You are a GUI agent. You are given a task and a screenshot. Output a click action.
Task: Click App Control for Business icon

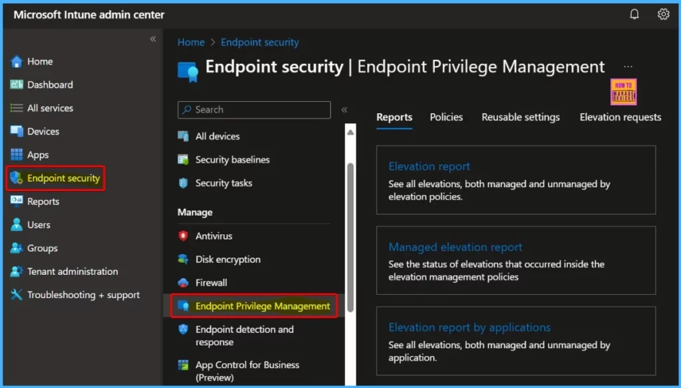point(184,365)
